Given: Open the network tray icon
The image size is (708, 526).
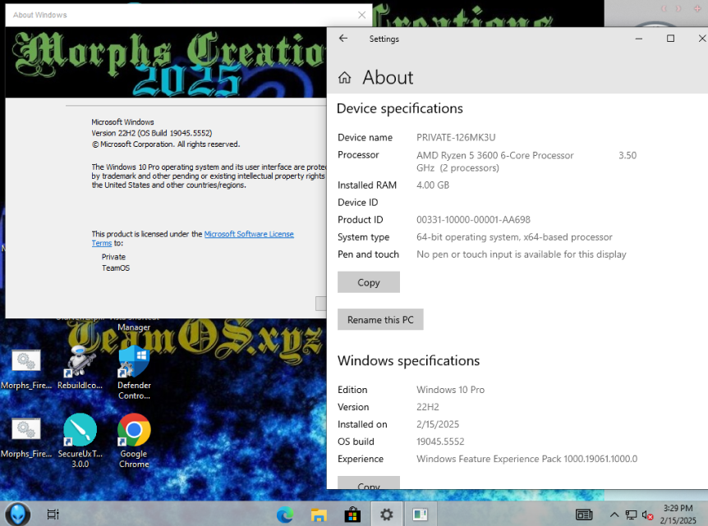Looking at the screenshot, I should tap(631, 515).
